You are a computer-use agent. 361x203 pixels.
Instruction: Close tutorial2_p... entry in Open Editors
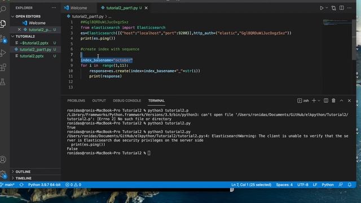pyautogui.click(x=19, y=29)
